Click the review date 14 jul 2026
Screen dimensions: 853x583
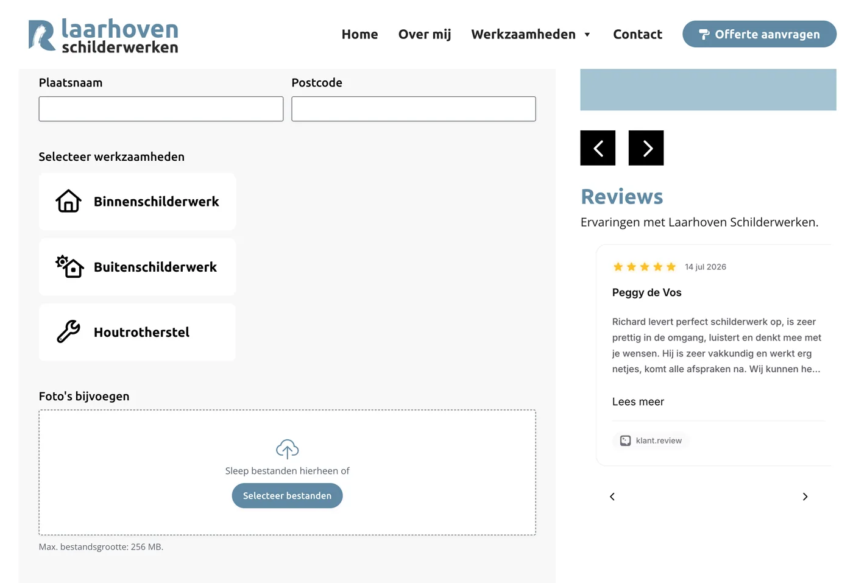706,267
